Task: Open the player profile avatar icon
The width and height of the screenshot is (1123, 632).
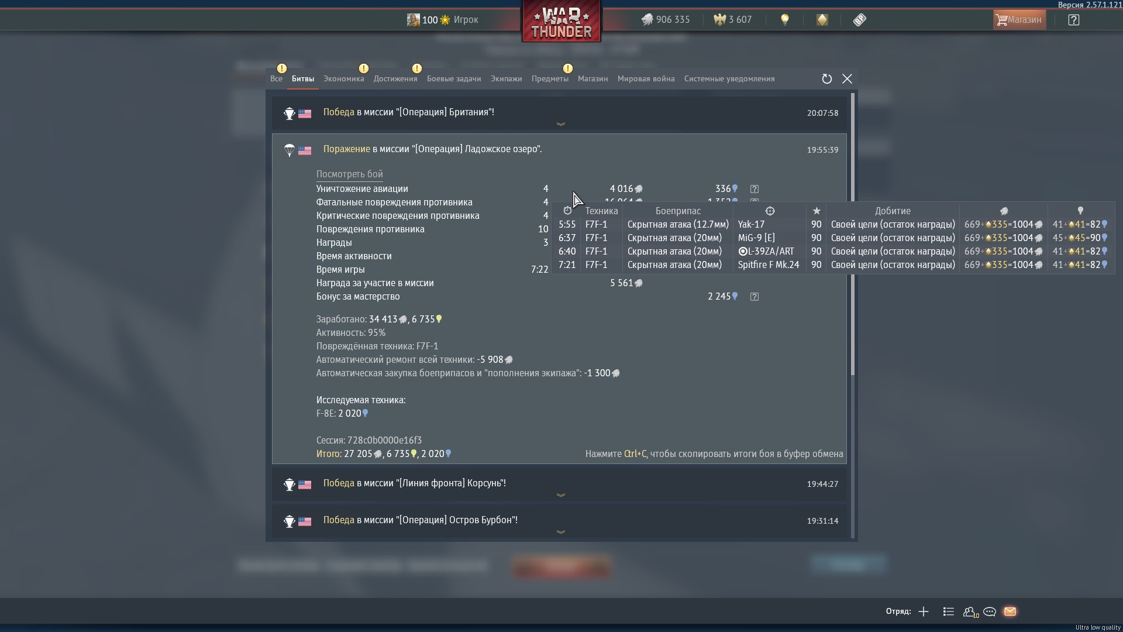Action: (413, 20)
